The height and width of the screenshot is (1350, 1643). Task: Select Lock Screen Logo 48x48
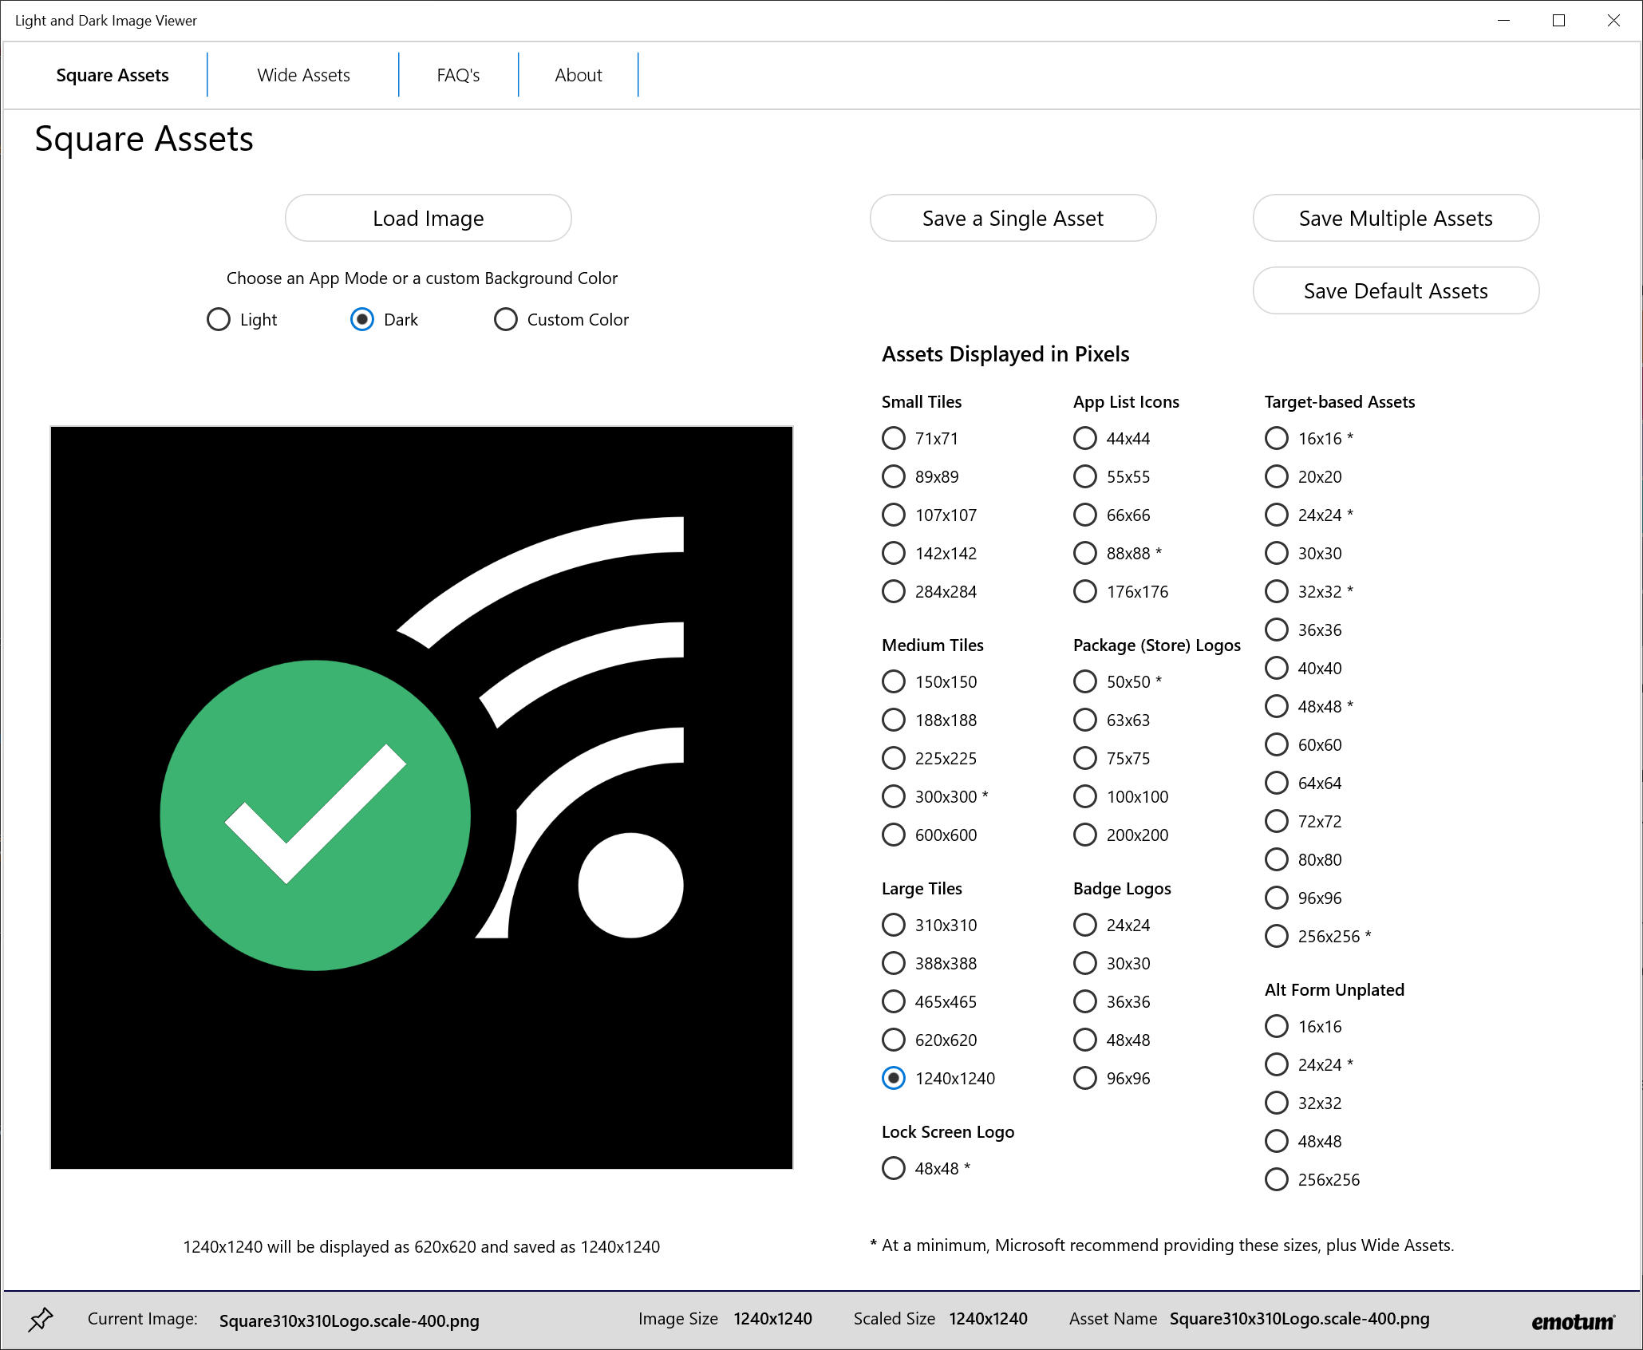point(926,1168)
